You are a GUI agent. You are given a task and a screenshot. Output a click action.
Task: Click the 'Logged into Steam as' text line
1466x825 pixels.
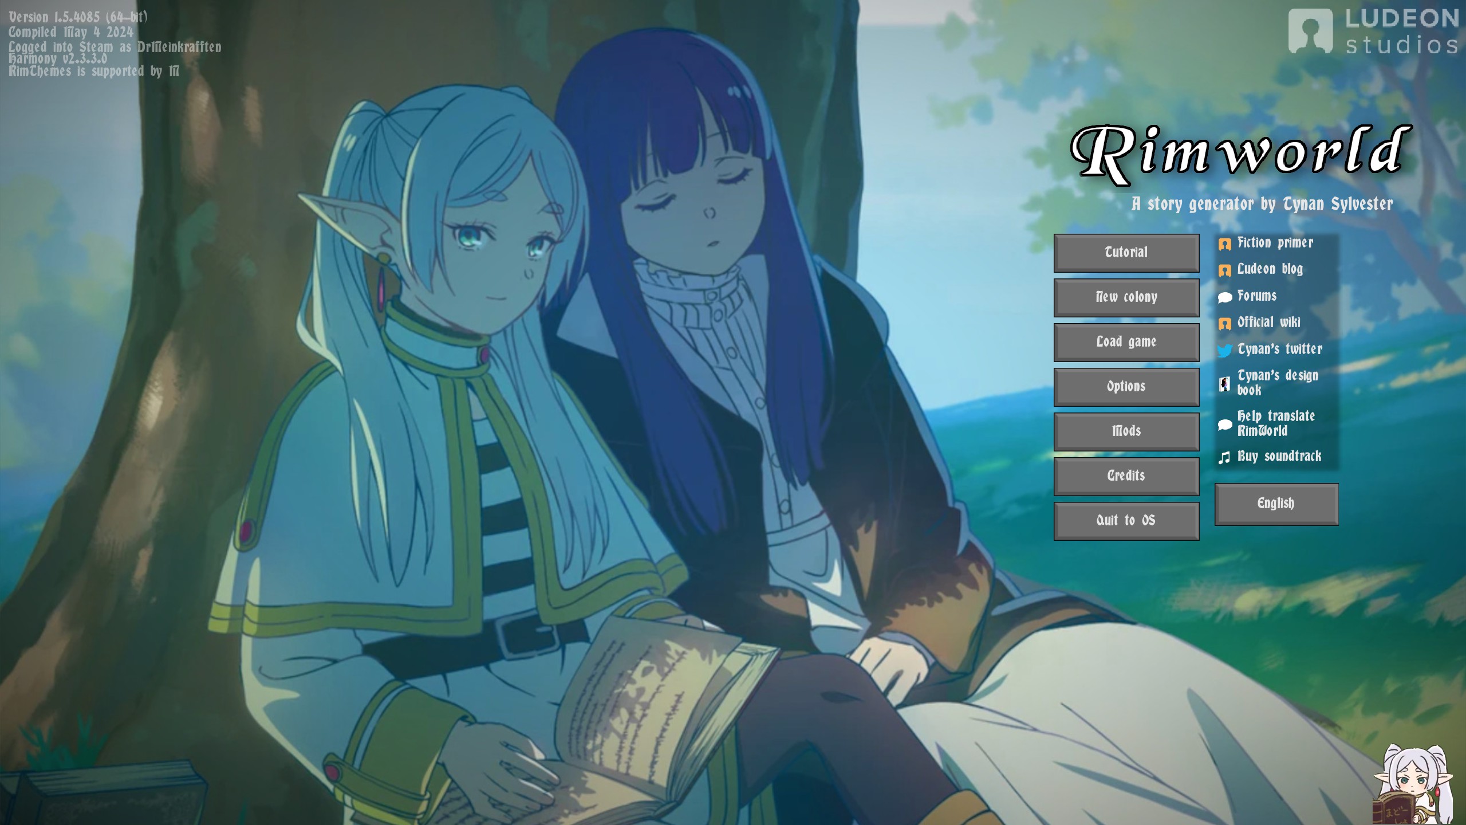click(x=115, y=46)
